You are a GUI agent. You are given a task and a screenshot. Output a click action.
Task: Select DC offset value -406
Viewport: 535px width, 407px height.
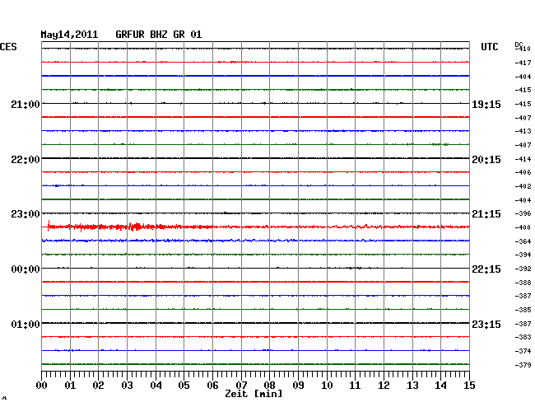523,172
